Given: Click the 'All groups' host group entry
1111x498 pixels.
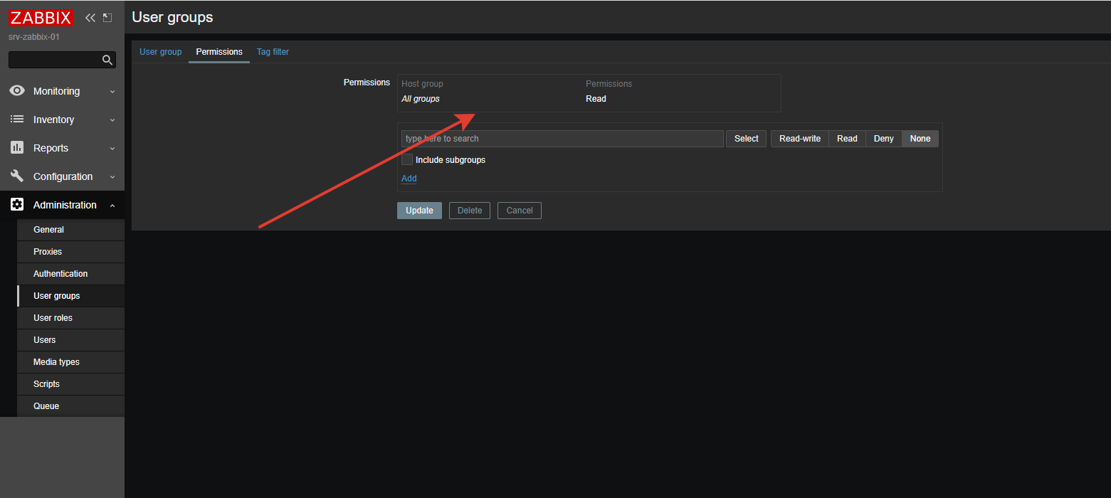Looking at the screenshot, I should (x=421, y=99).
